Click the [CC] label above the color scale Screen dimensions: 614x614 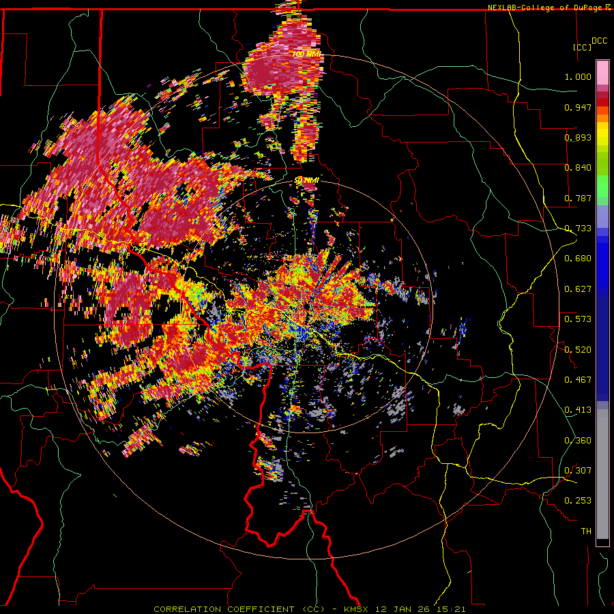click(583, 47)
